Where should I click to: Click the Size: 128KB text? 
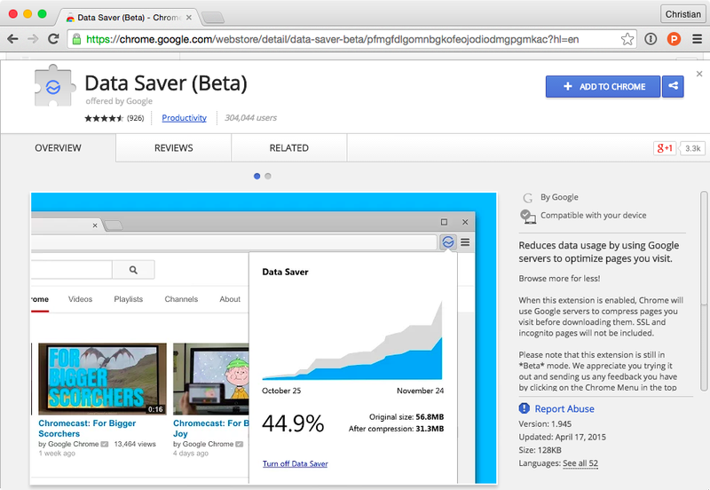pos(540,450)
